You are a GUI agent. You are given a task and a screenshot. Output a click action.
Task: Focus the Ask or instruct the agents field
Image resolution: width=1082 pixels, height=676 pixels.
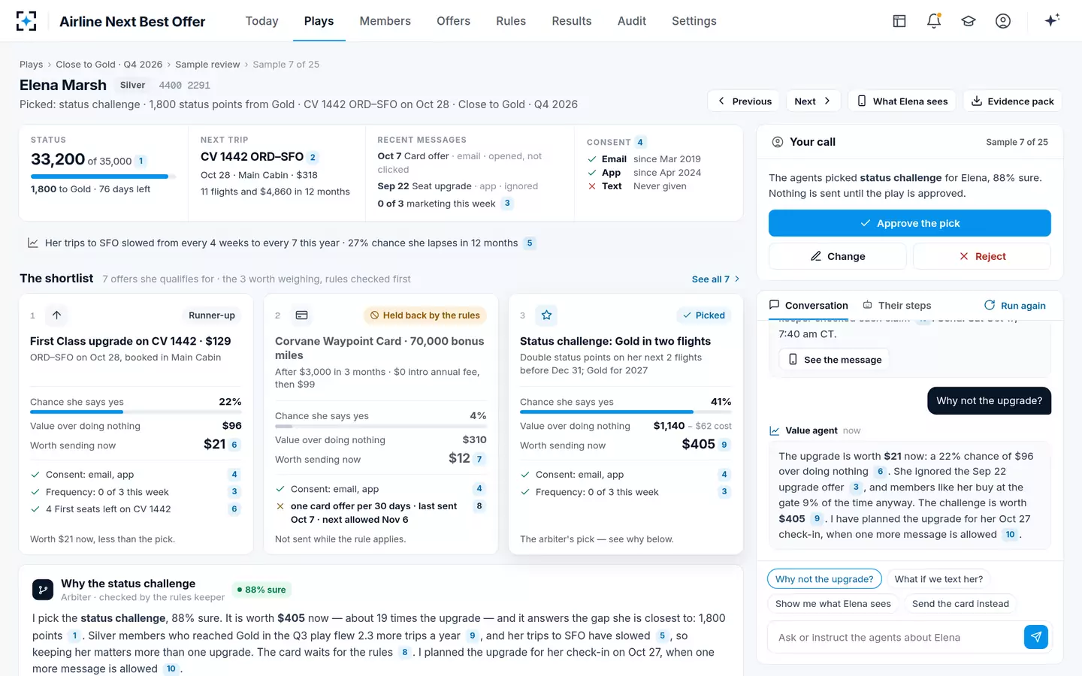pos(896,637)
